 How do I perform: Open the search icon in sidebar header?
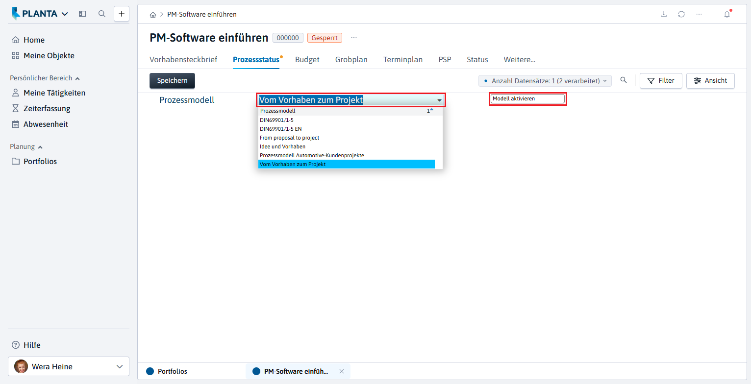(x=102, y=14)
